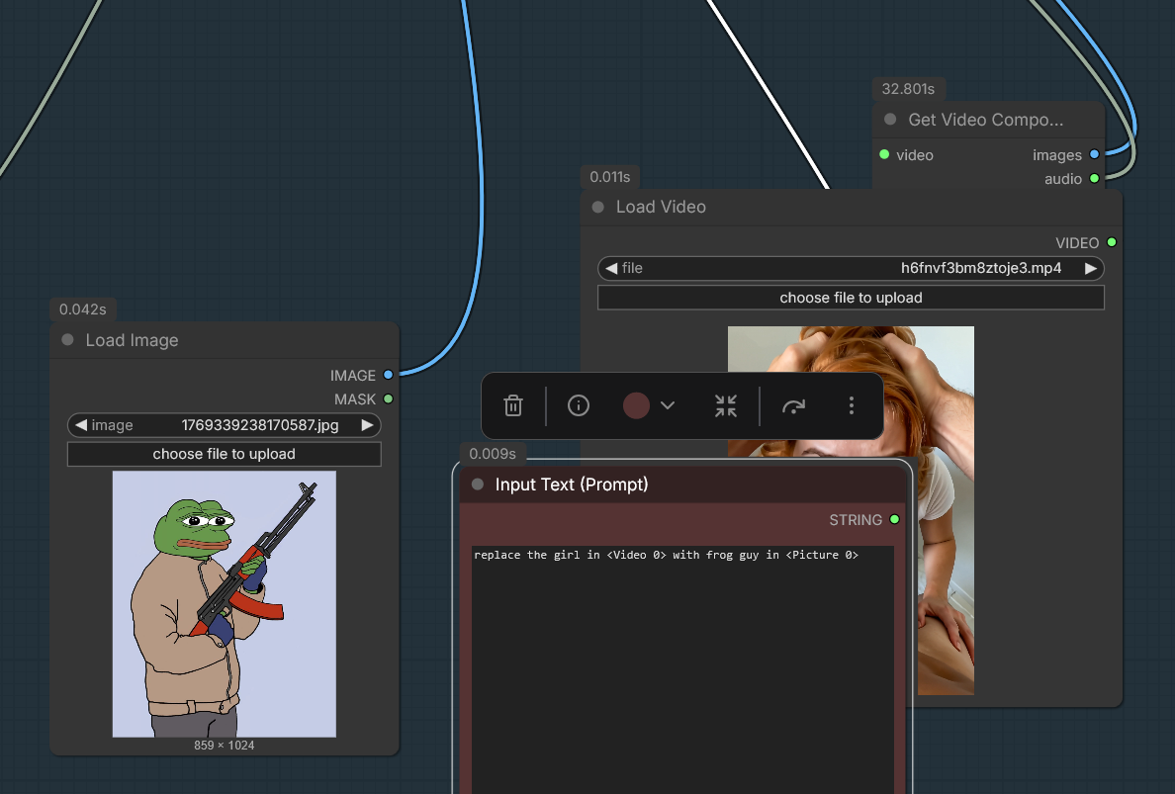Click the prompt text area
1175x794 pixels.
[682, 669]
